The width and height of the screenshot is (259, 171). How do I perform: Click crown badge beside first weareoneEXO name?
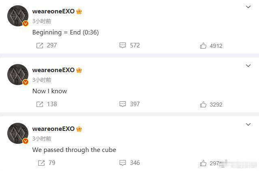pos(79,11)
